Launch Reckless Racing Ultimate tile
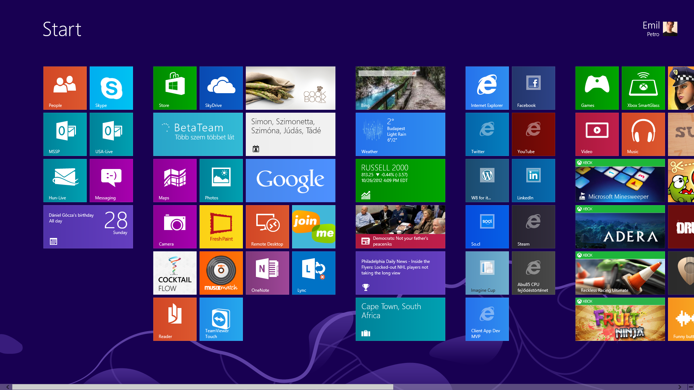 coord(620,273)
